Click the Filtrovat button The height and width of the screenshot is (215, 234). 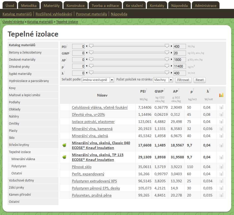pyautogui.click(x=183, y=80)
